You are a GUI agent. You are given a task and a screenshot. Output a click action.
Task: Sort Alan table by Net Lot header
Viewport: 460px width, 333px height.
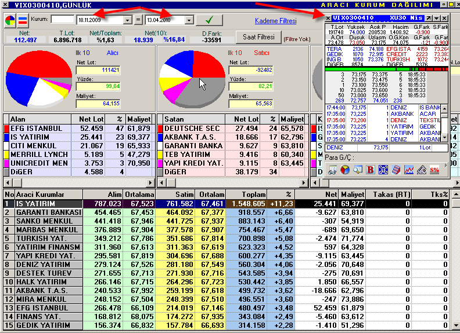pyautogui.click(x=88, y=119)
